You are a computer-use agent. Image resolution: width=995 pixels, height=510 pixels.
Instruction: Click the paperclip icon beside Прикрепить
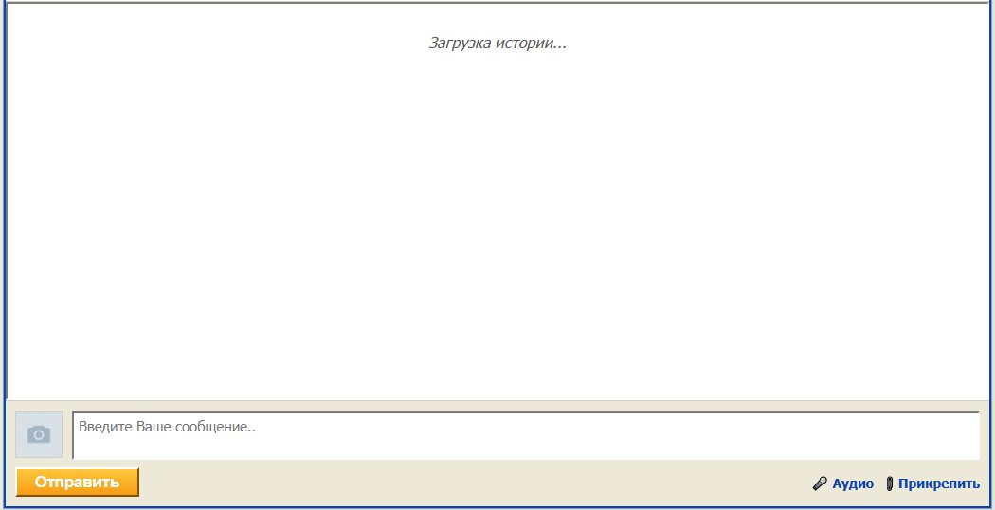click(890, 484)
